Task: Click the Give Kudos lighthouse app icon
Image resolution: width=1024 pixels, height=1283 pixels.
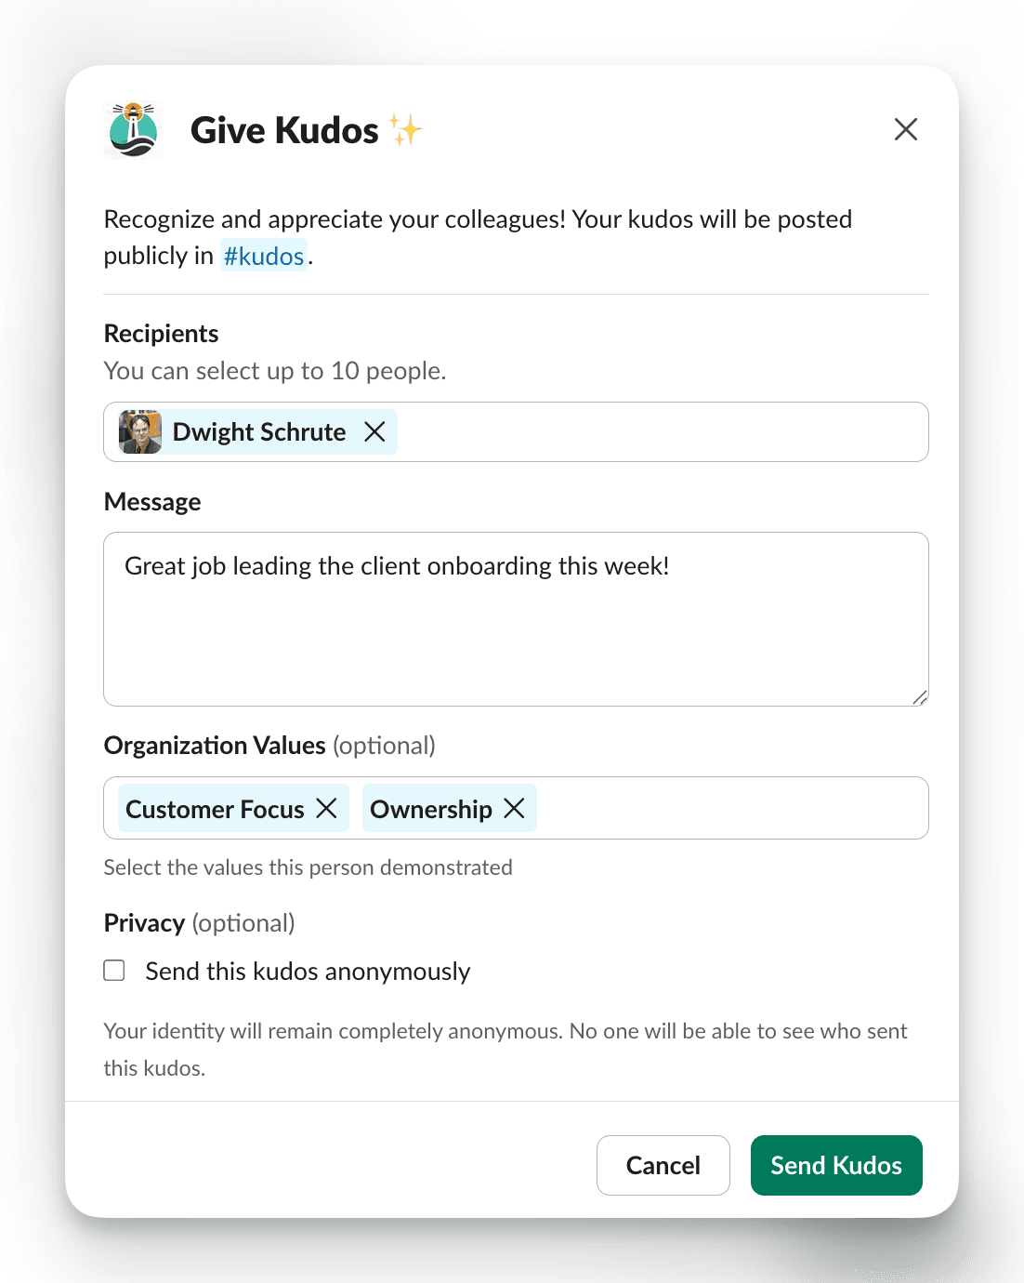Action: click(132, 130)
